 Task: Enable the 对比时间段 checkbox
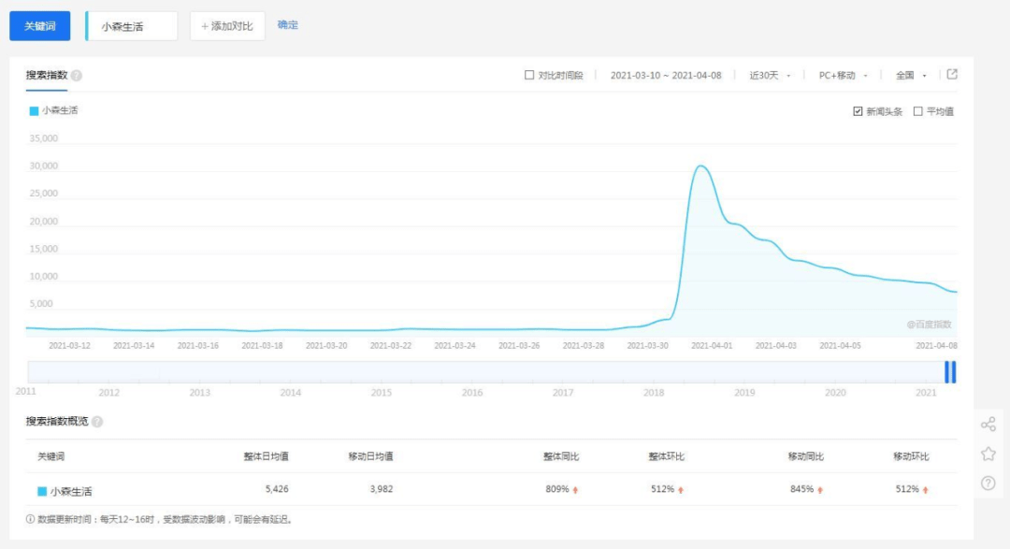click(529, 76)
